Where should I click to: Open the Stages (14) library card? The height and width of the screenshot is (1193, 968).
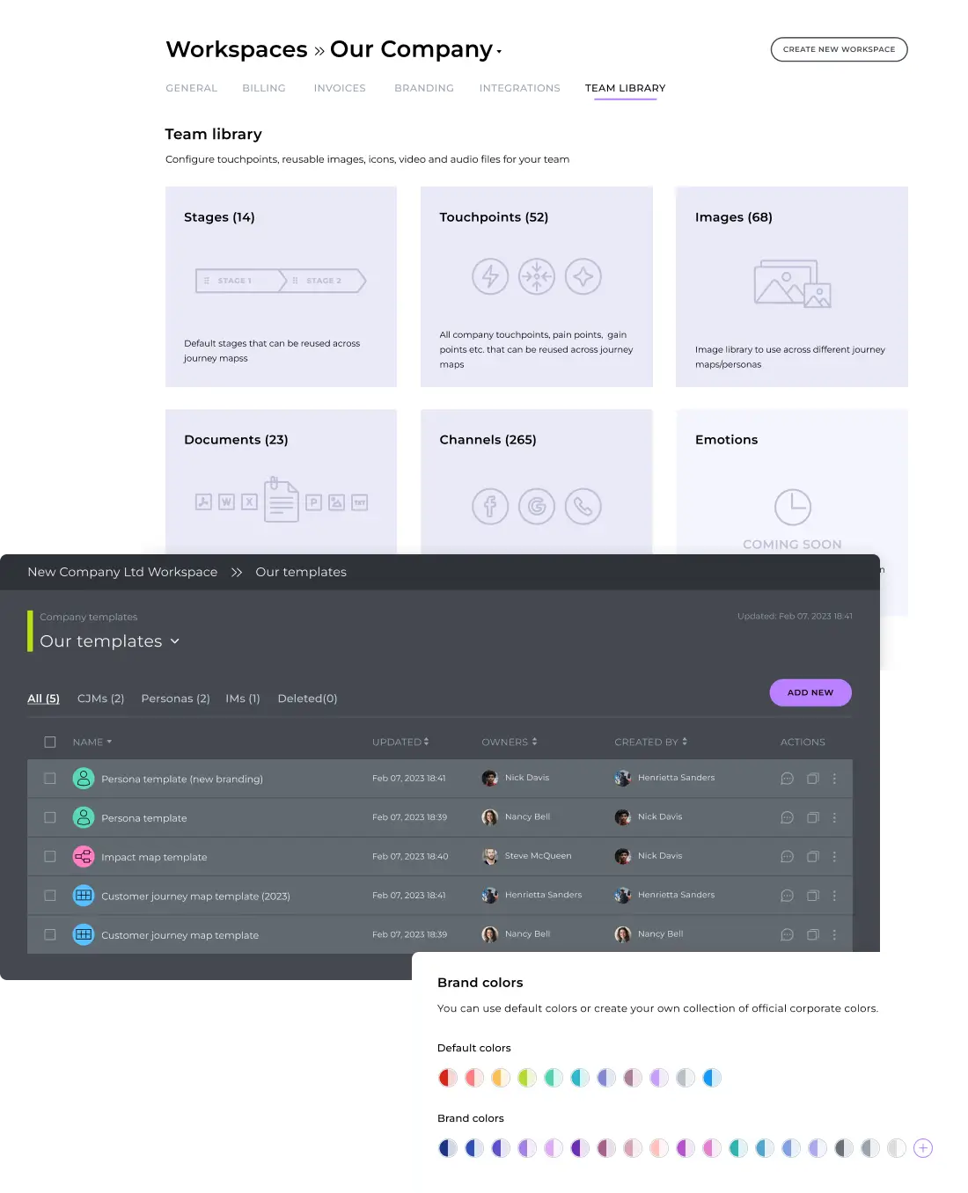pos(281,286)
